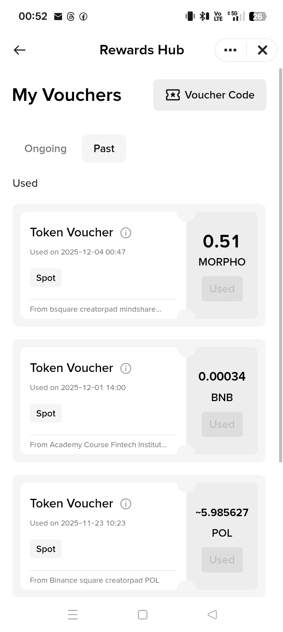Tap the Spot tag on MORPHO voucher

[x=46, y=278]
